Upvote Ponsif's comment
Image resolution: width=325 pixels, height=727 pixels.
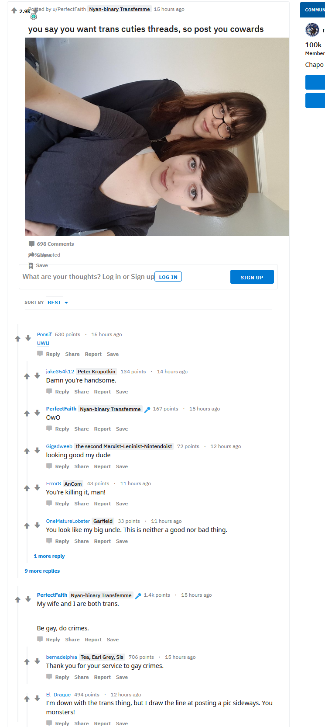pyautogui.click(x=18, y=338)
